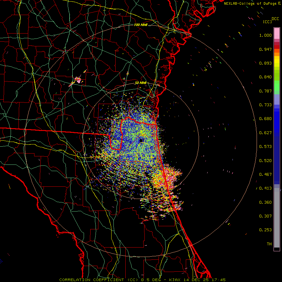This screenshot has width=282, height=282.
Task: Click the 0.733 scale value
Action: click(265, 105)
